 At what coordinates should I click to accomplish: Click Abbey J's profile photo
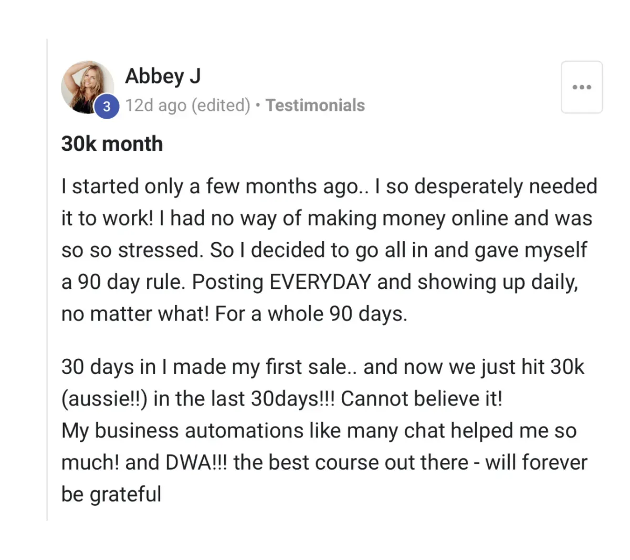[x=87, y=86]
